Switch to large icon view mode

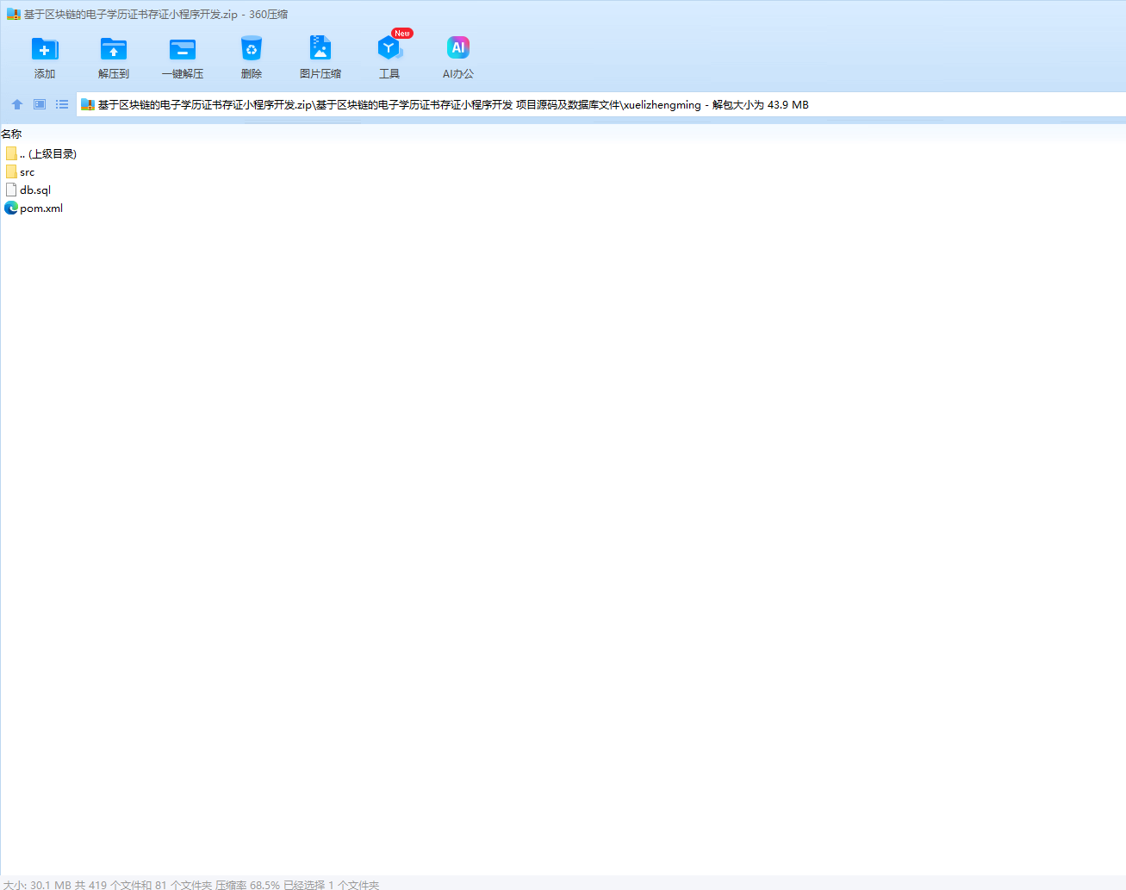click(40, 104)
